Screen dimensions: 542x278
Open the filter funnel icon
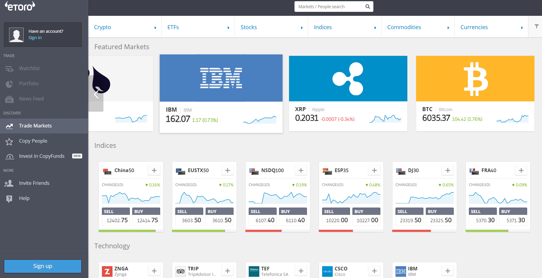(537, 26)
